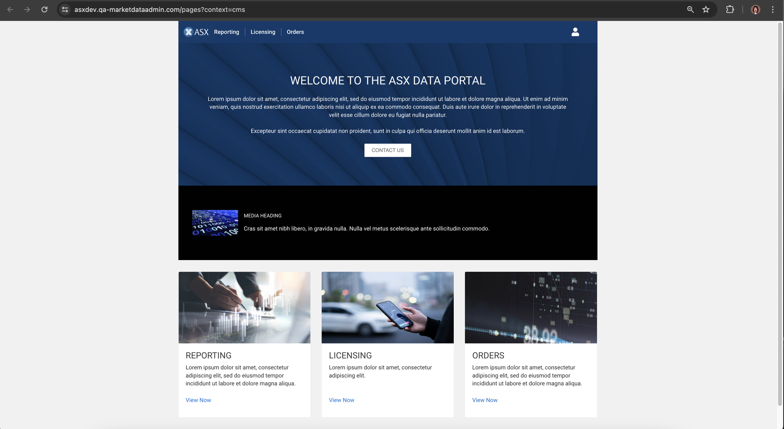This screenshot has height=429, width=784.
Task: Open the browser extensions puzzle icon
Action: click(730, 9)
